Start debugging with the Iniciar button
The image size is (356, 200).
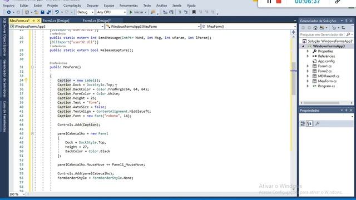[x=137, y=12]
